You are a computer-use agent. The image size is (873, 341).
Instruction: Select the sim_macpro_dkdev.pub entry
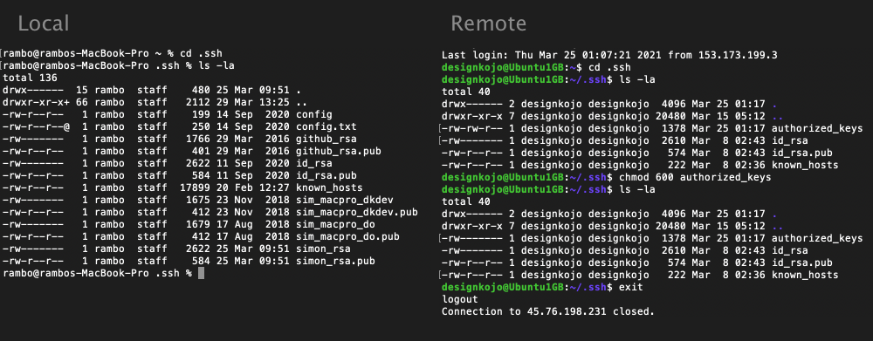tap(357, 212)
